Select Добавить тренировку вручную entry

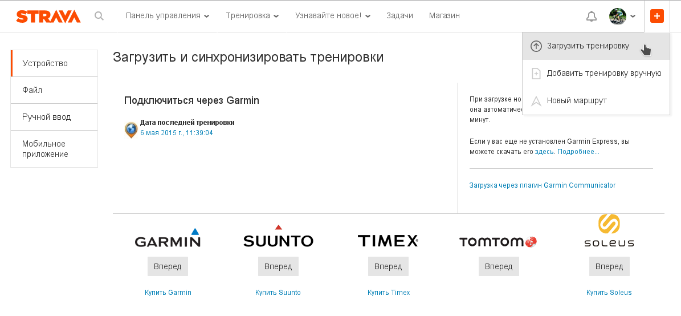click(x=596, y=74)
